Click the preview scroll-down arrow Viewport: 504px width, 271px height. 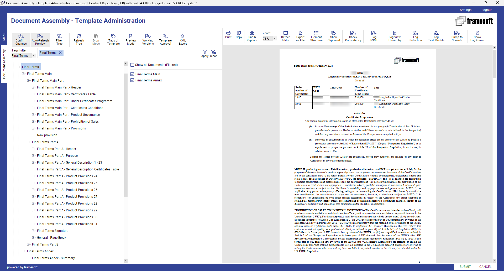(x=495, y=261)
